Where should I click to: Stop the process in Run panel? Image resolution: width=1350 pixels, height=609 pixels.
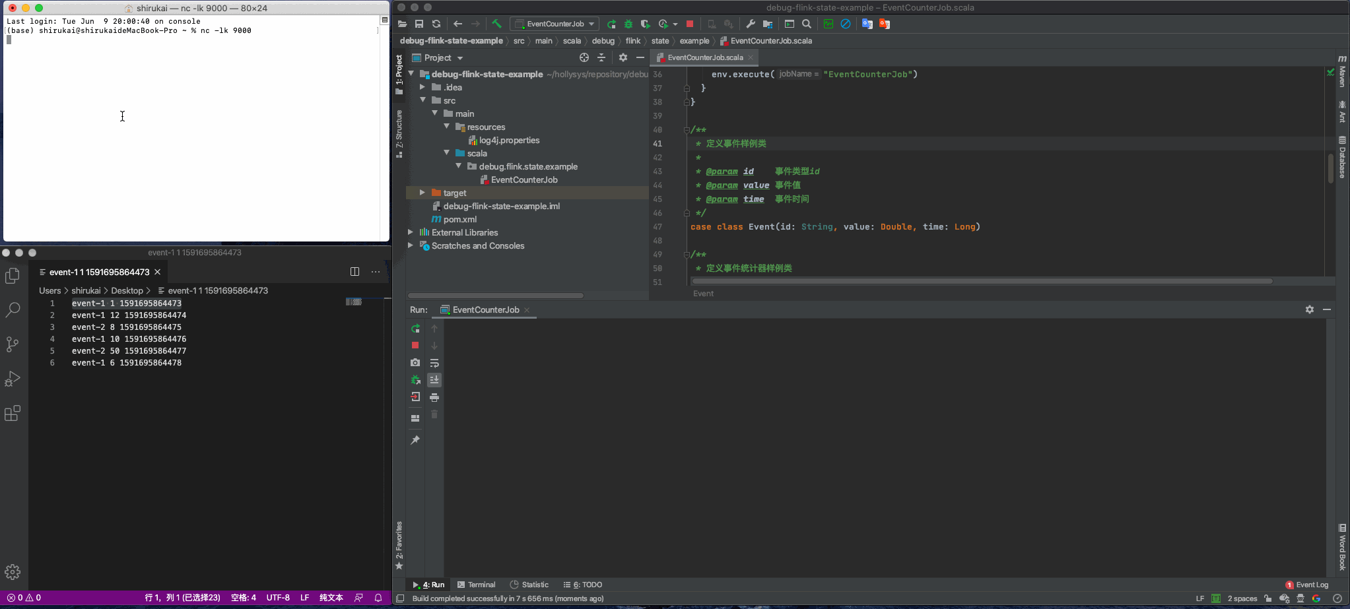[415, 345]
